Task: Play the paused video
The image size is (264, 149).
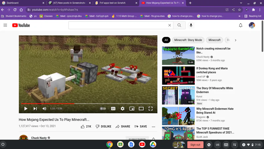Action: [26, 109]
